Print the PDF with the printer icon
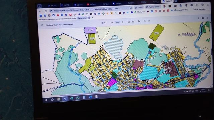The width and height of the screenshot is (214, 120). 203,18
